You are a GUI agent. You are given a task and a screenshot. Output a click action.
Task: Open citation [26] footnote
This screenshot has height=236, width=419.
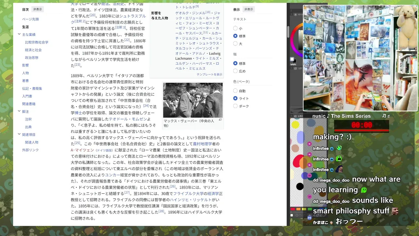click(x=173, y=186)
